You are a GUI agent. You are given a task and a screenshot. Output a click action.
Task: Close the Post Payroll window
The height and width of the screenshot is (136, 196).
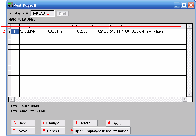point(191,5)
